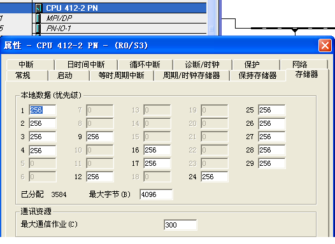Click the priority 24 local data field
This screenshot has height=244, width=335.
(x=214, y=177)
